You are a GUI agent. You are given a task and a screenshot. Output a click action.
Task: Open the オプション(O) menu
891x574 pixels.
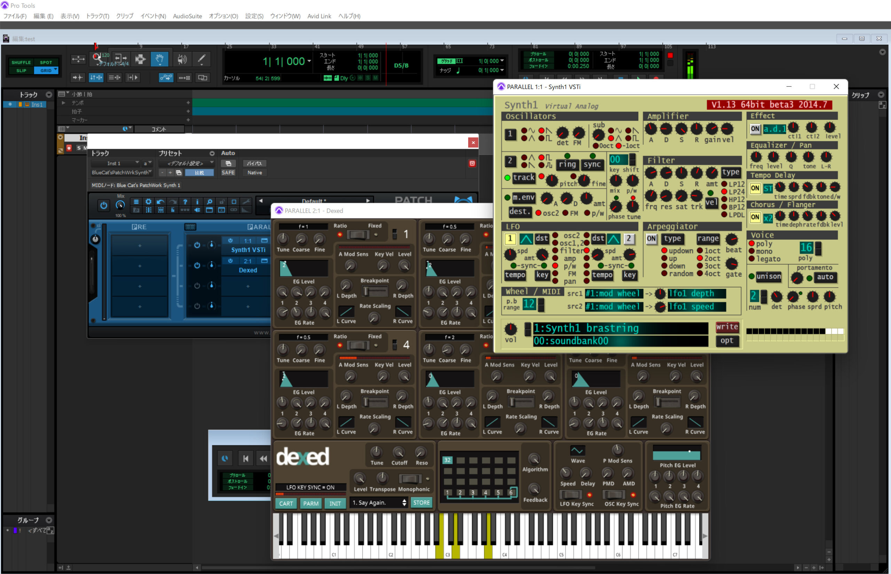click(223, 16)
